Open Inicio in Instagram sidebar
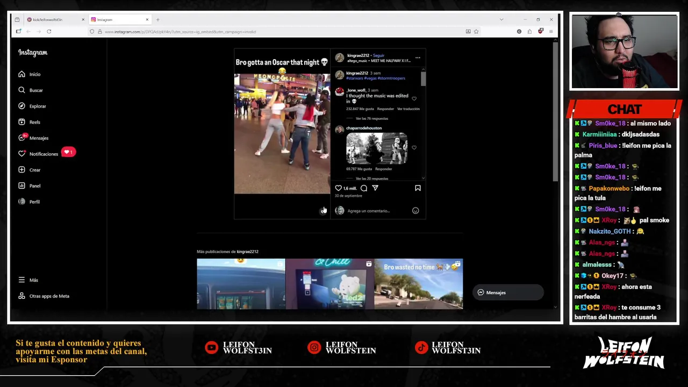688x387 pixels. pyautogui.click(x=29, y=74)
